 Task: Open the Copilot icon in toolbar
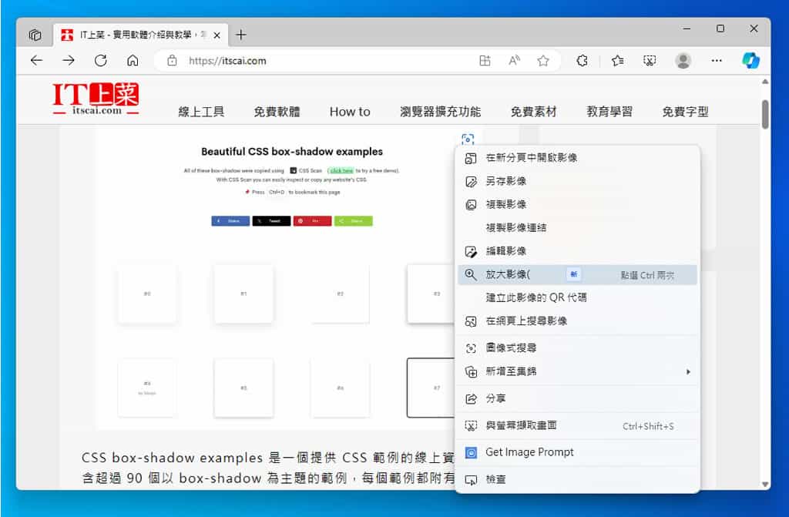click(x=750, y=61)
